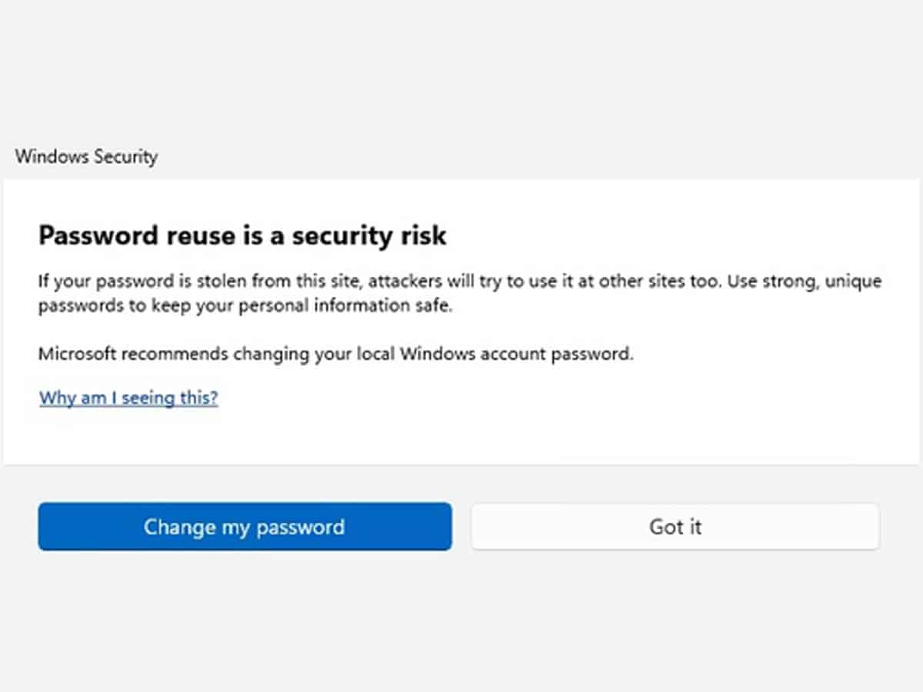
Task: Open the Why am I seeing this link
Action: point(128,398)
